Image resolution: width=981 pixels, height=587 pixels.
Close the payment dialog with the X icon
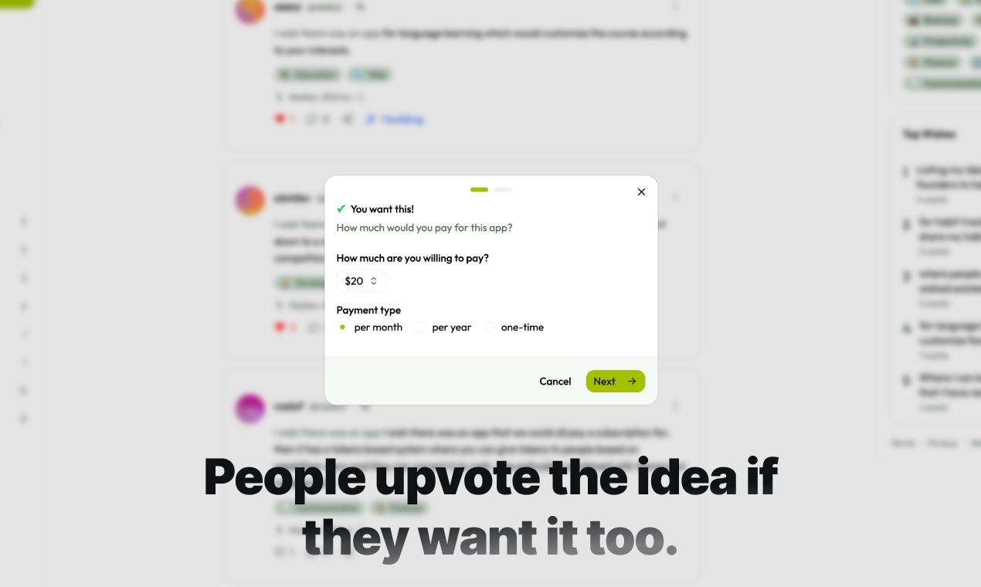click(641, 192)
